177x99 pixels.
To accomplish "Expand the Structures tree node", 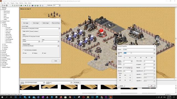I will click(x=1, y=54).
